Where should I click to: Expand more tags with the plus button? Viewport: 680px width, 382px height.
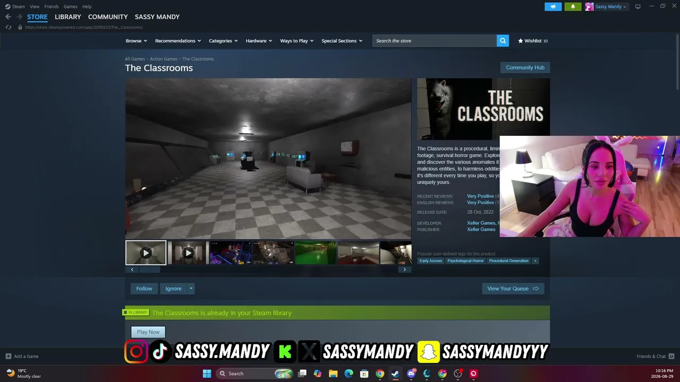(x=535, y=261)
